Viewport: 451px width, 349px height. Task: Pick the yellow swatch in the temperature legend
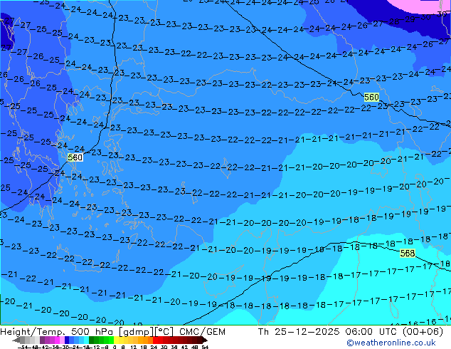click(x=116, y=340)
